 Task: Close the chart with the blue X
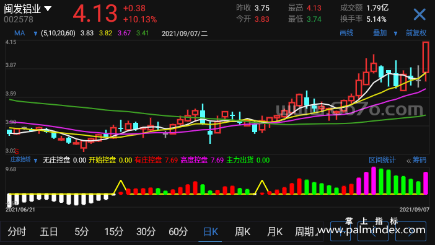pyautogui.click(x=419, y=14)
